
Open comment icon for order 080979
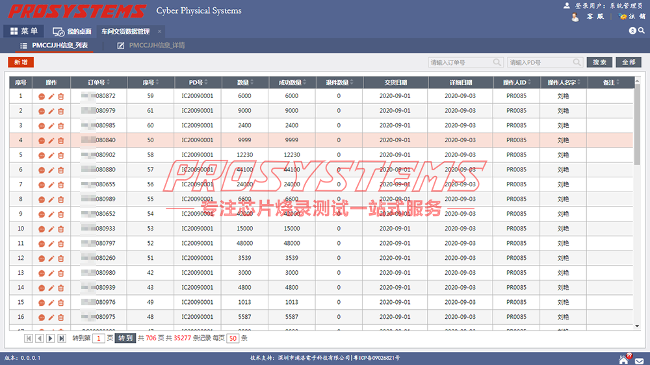pos(42,112)
